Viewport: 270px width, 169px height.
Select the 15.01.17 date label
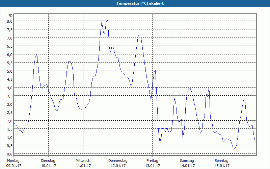click(222, 166)
